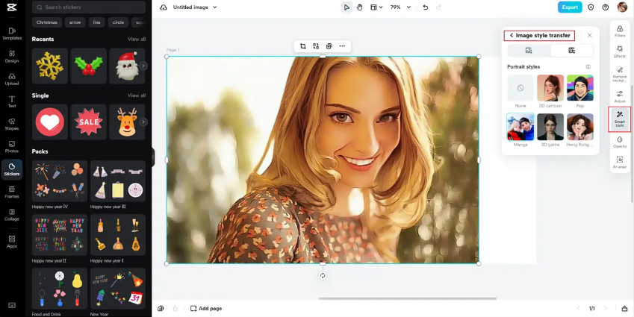
Task: Select the circle sticker tag
Action: pyautogui.click(x=119, y=22)
